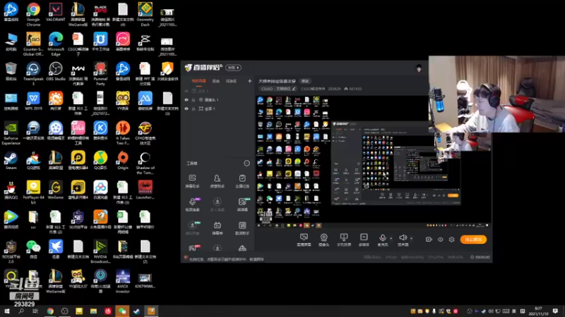The height and width of the screenshot is (317, 565).
Task: Expand microphone options arrow
Action: coord(391,238)
